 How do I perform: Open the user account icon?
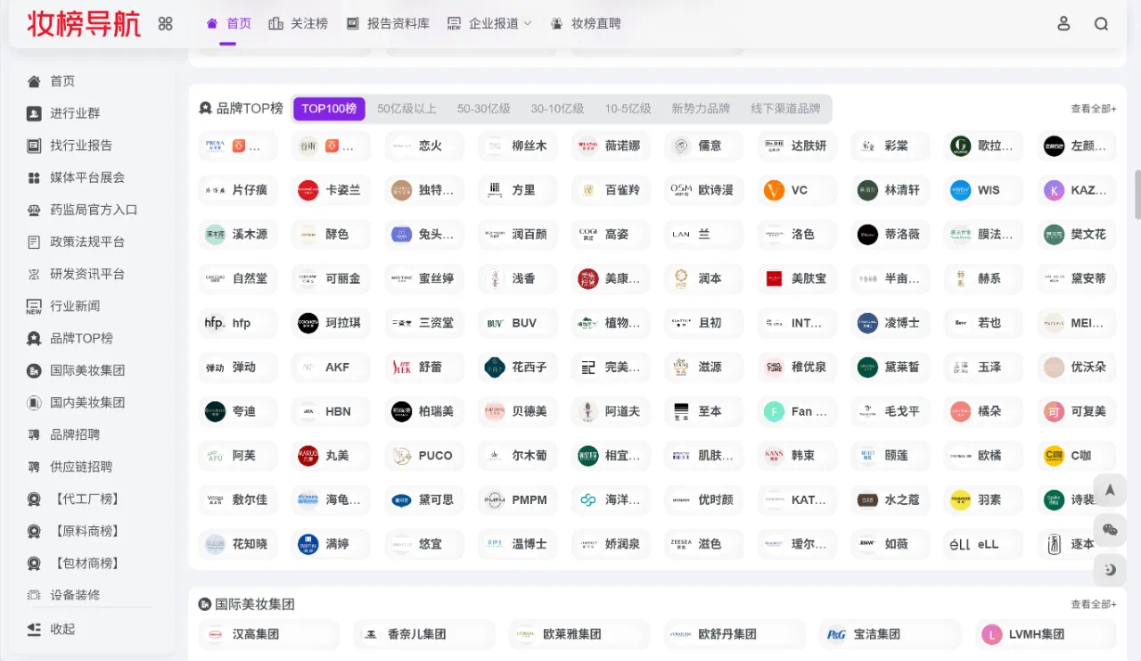pyautogui.click(x=1063, y=24)
